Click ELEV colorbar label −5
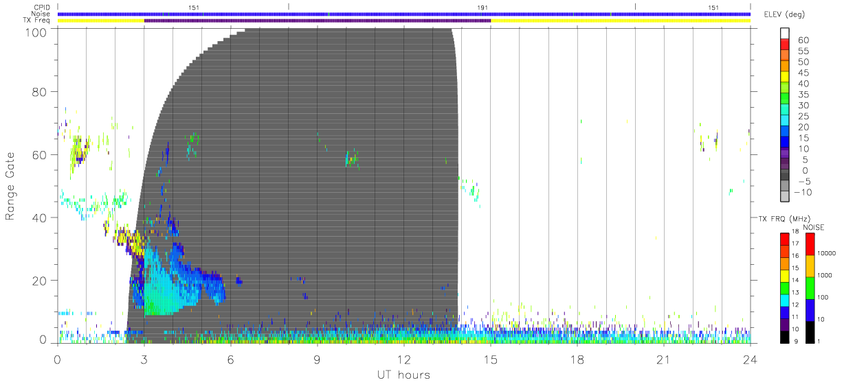This screenshot has width=844, height=389. point(803,181)
